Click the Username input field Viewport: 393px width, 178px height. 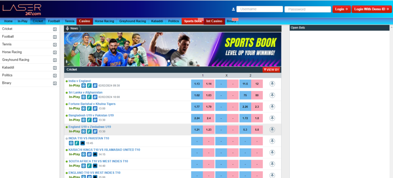coord(260,9)
